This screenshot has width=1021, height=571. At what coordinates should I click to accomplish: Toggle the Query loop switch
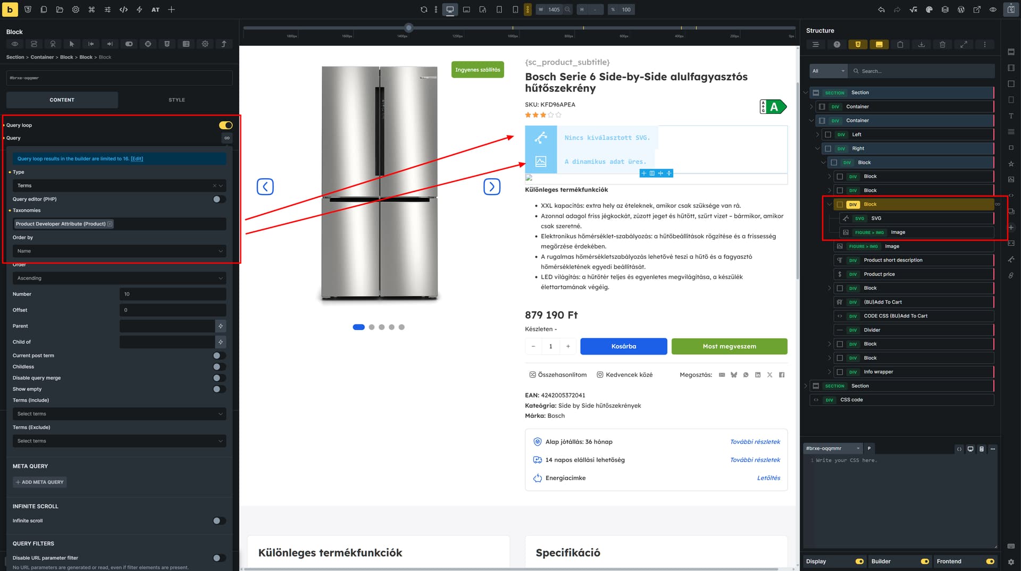tap(225, 125)
